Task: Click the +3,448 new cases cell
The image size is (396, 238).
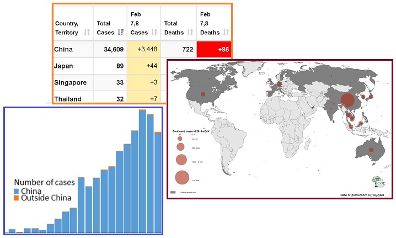Action: [x=144, y=50]
